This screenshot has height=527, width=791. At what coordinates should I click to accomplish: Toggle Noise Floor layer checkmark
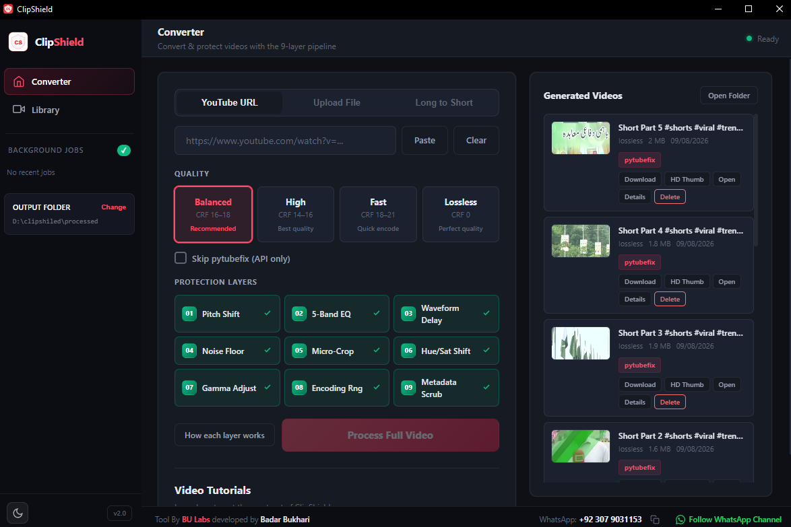tap(267, 350)
